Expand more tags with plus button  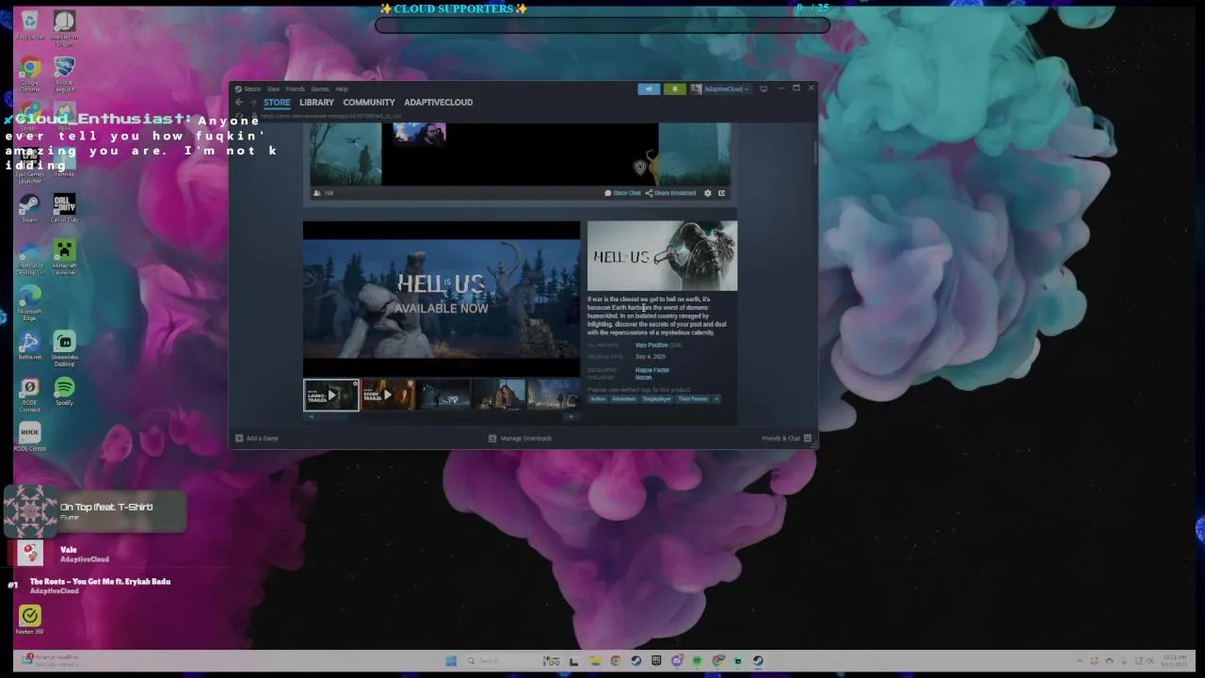click(x=716, y=399)
